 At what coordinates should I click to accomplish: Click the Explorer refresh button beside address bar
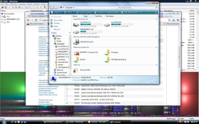(122, 8)
